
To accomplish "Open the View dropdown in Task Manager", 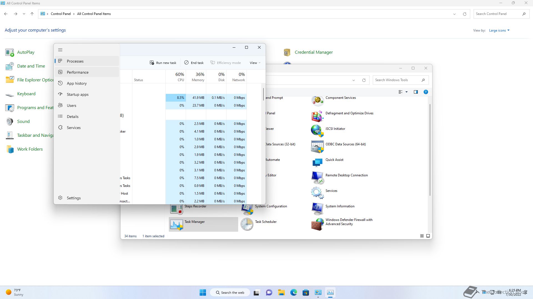I will [255, 63].
